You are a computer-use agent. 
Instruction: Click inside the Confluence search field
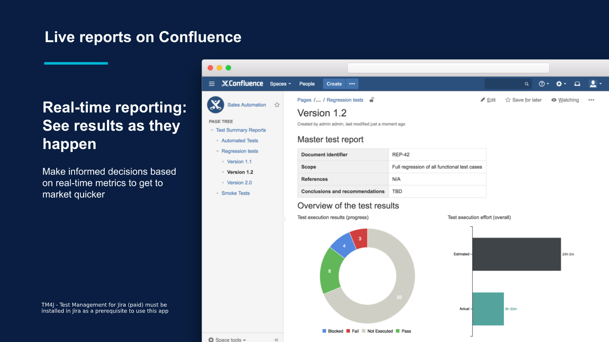[x=506, y=84]
